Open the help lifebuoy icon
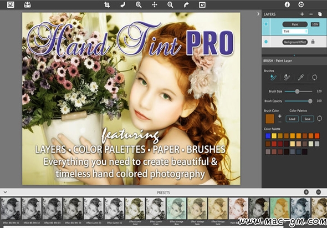 301,4
